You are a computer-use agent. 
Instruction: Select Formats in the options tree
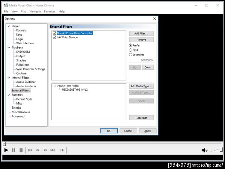click(21, 30)
